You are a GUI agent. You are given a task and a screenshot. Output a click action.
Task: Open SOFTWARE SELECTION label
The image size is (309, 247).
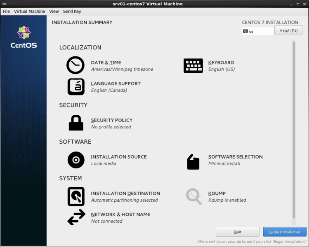[x=236, y=157]
